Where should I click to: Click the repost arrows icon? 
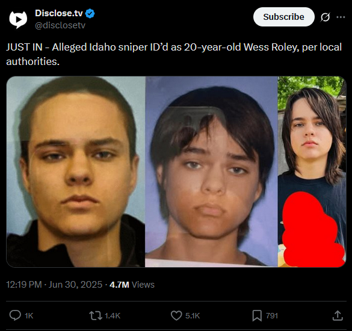tap(96, 315)
